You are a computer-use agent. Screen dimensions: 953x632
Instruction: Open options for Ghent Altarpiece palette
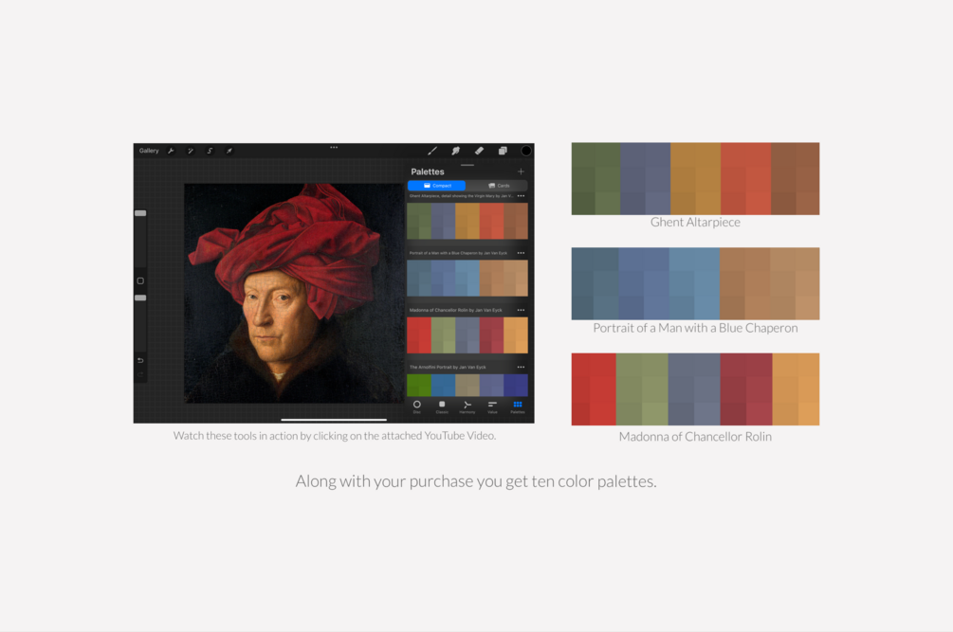click(521, 196)
